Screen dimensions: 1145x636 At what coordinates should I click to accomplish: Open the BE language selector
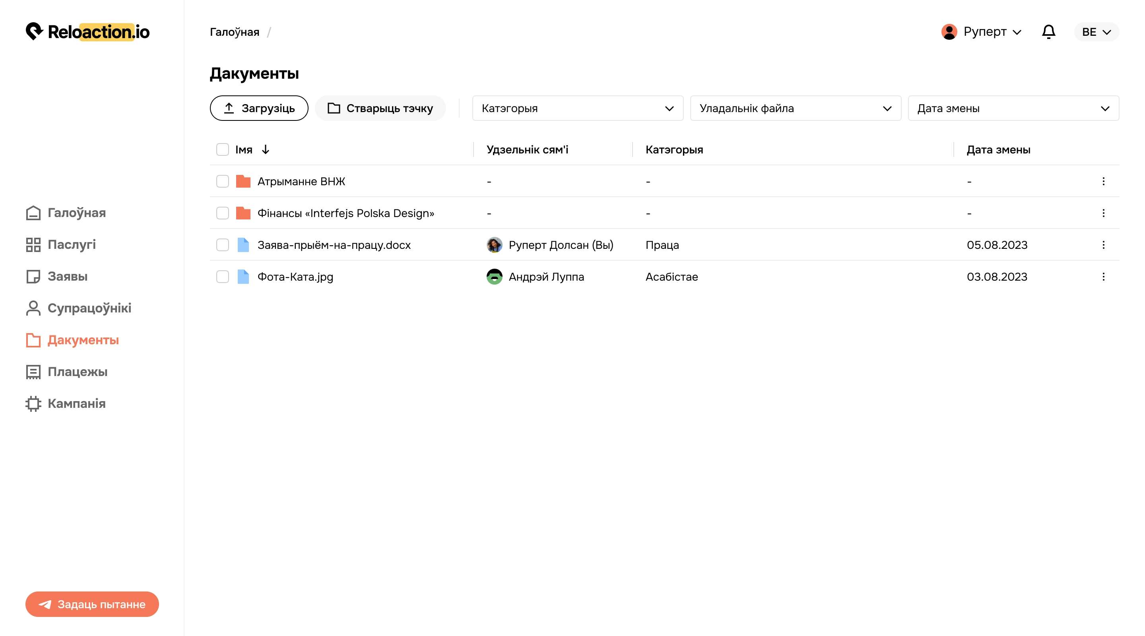click(1096, 32)
